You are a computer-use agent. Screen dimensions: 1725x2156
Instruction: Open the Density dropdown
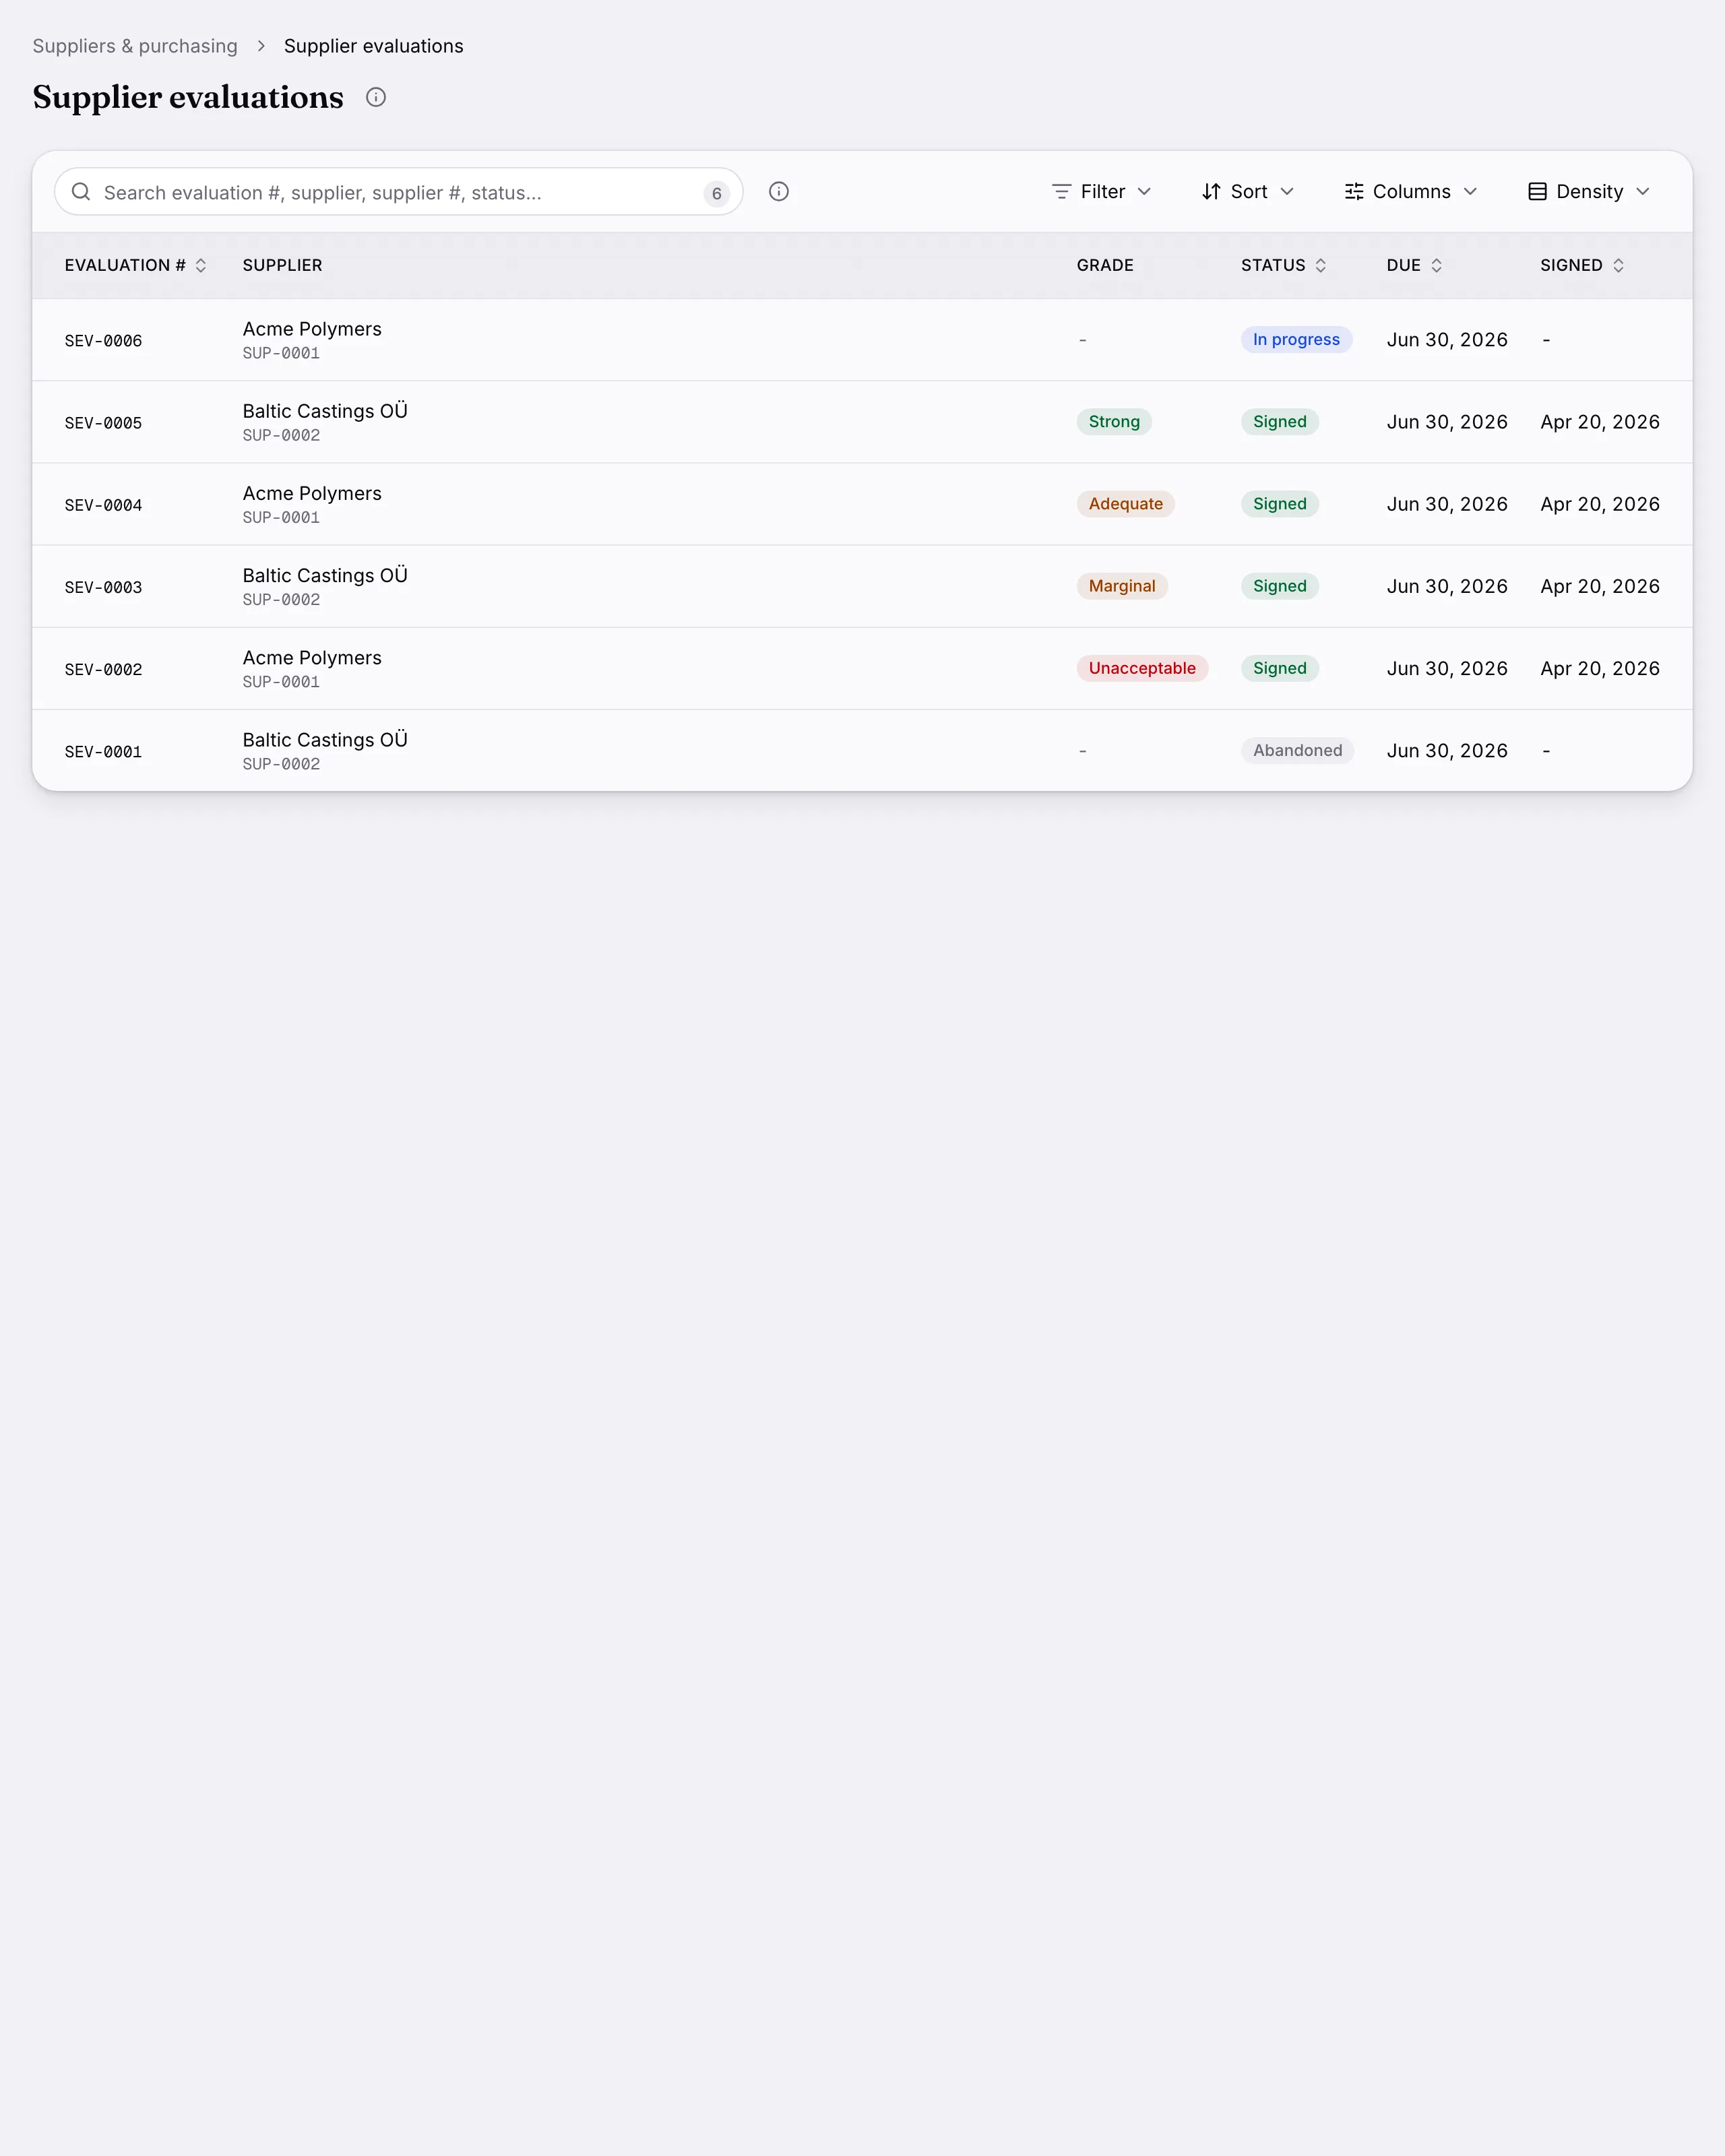point(1589,191)
